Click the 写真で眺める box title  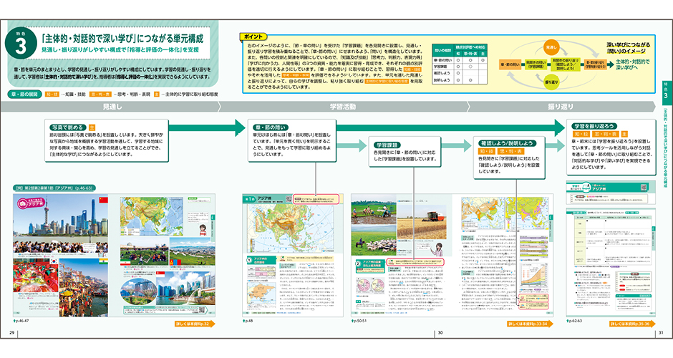(x=68, y=127)
